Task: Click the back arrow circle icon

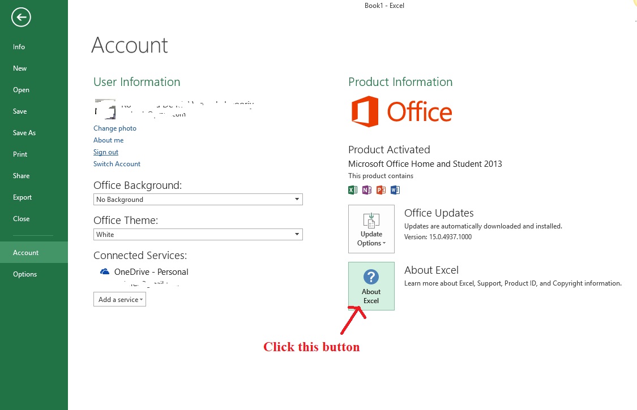Action: coord(21,18)
